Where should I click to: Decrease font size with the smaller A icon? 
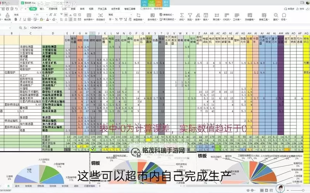point(55,15)
